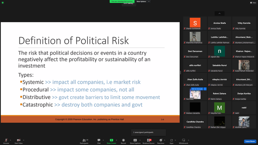
Task: Click the gallery divider handle beside slide
Action: click(181, 72)
